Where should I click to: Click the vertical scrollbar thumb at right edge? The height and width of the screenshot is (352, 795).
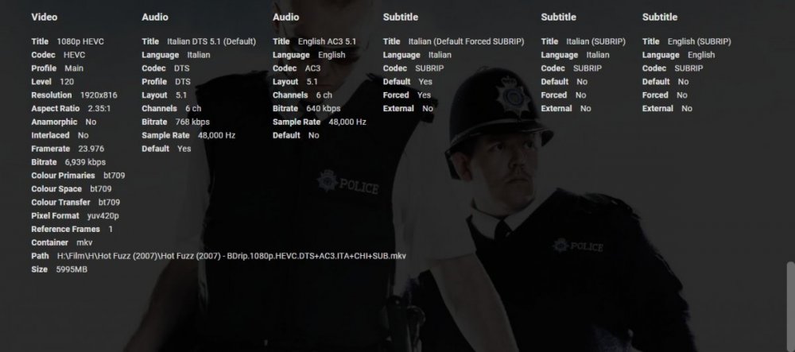coord(791,307)
